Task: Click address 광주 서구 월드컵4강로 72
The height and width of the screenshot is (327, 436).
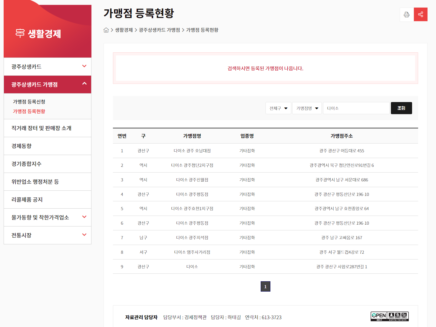Action: tap(342, 252)
